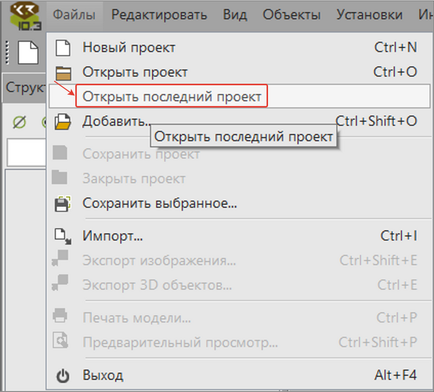Screen dimensions: 434x392
Task: Open the Вид menu
Action: coord(235,15)
